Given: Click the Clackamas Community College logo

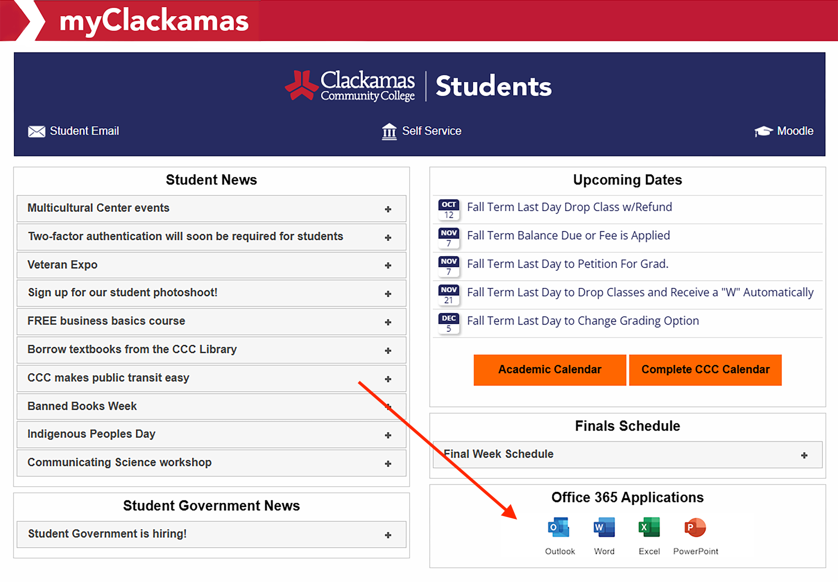Looking at the screenshot, I should [x=350, y=86].
